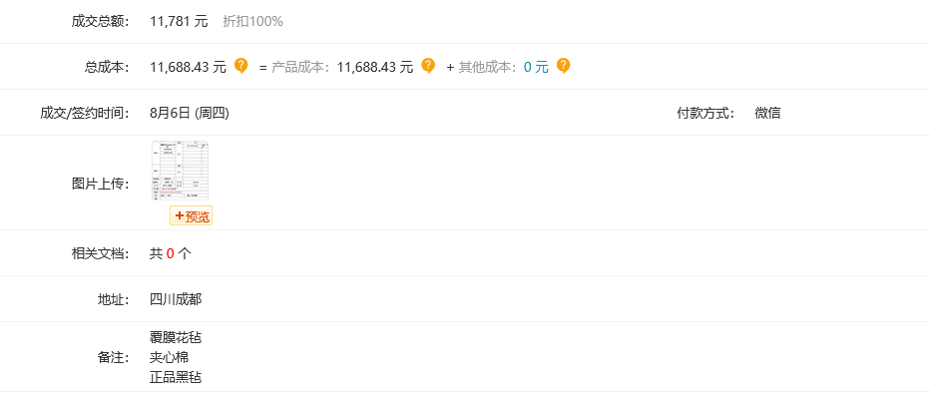Select the 11,781 元 transaction total value
Image resolution: width=930 pixels, height=395 pixels.
180,21
